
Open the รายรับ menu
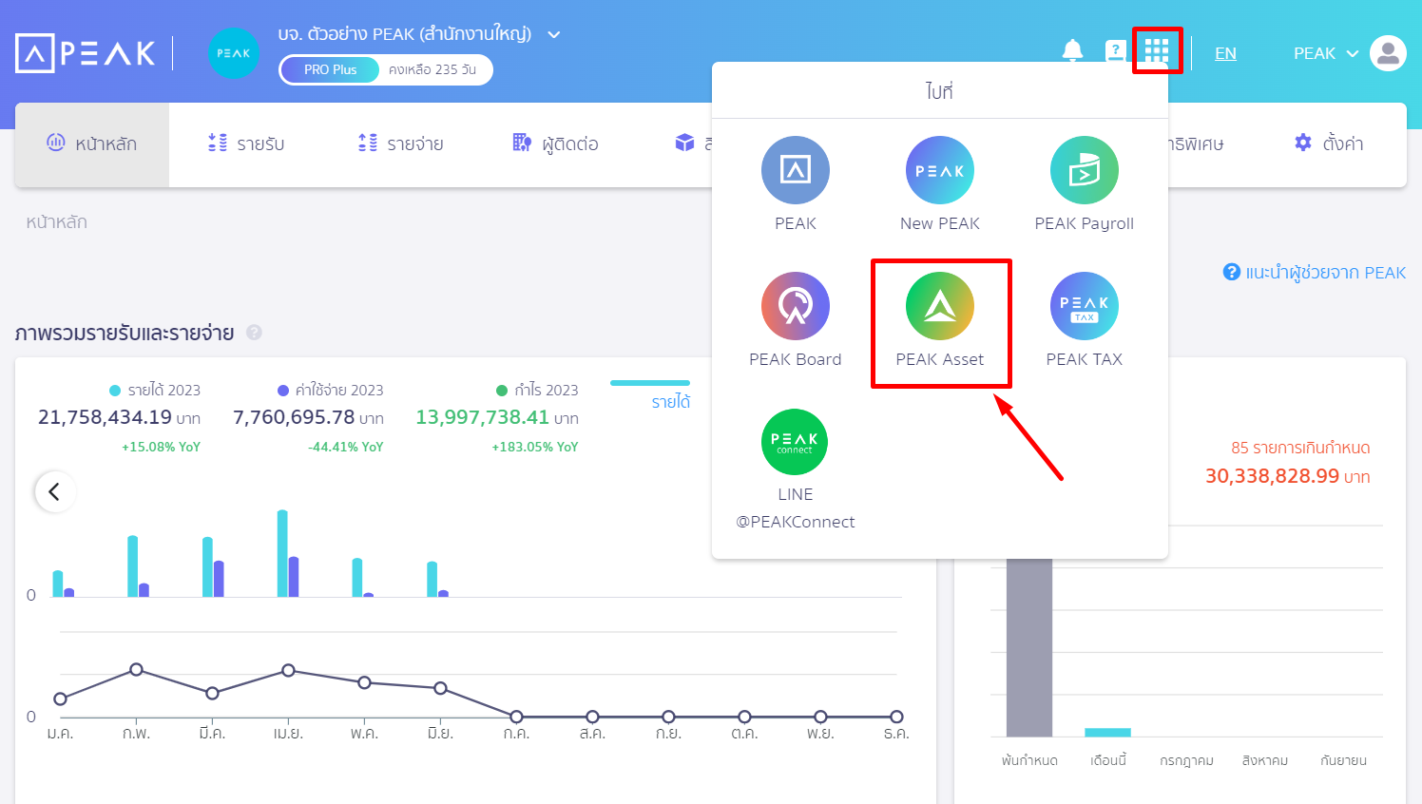(246, 144)
